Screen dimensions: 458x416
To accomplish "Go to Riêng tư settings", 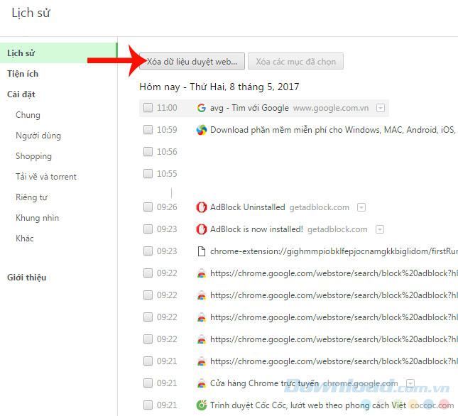I will [x=31, y=197].
